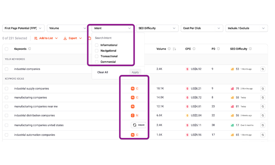Click C intent badge for industrial supply companies
Image resolution: width=275 pixels, height=165 pixels.
[x=137, y=88]
